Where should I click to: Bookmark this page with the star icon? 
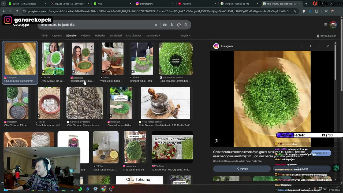point(295,11)
